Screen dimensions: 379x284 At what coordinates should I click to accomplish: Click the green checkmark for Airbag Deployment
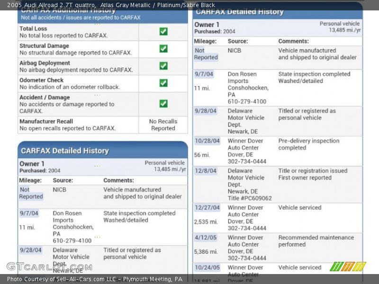click(x=163, y=66)
